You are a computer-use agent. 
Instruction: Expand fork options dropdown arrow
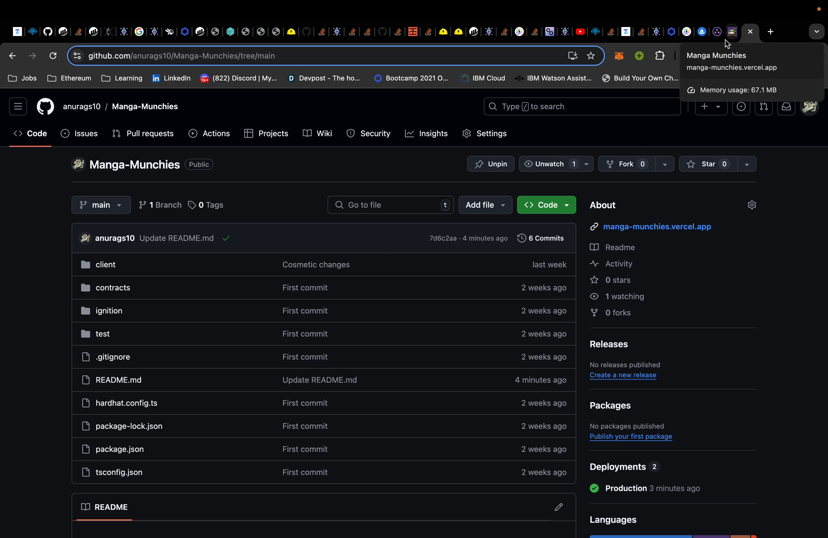point(665,164)
